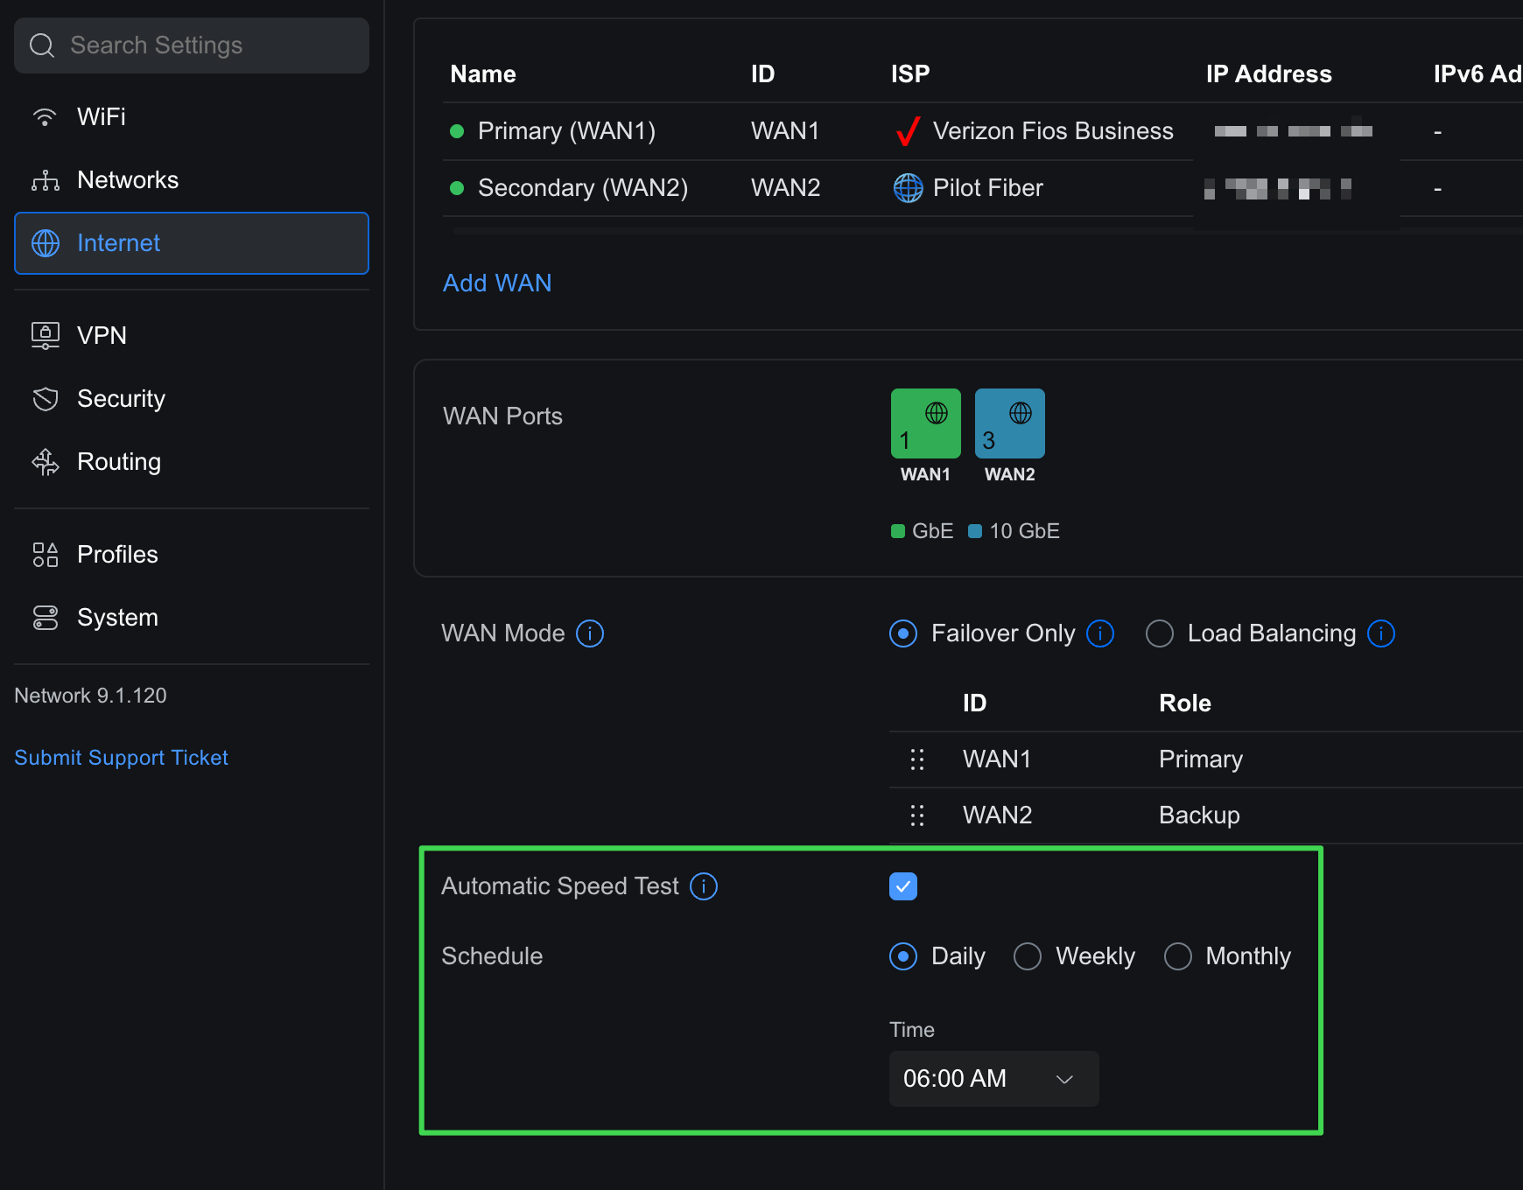Select the green WAN1 port 1 icon
Viewport: 1523px width, 1190px height.
[x=925, y=423]
